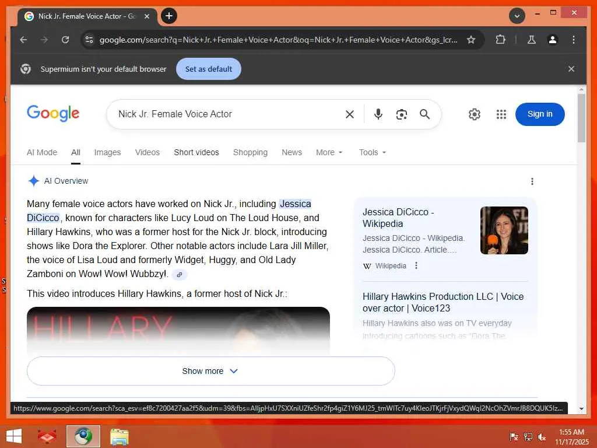597x448 pixels.
Task: Click the Sign in button
Action: pos(540,114)
